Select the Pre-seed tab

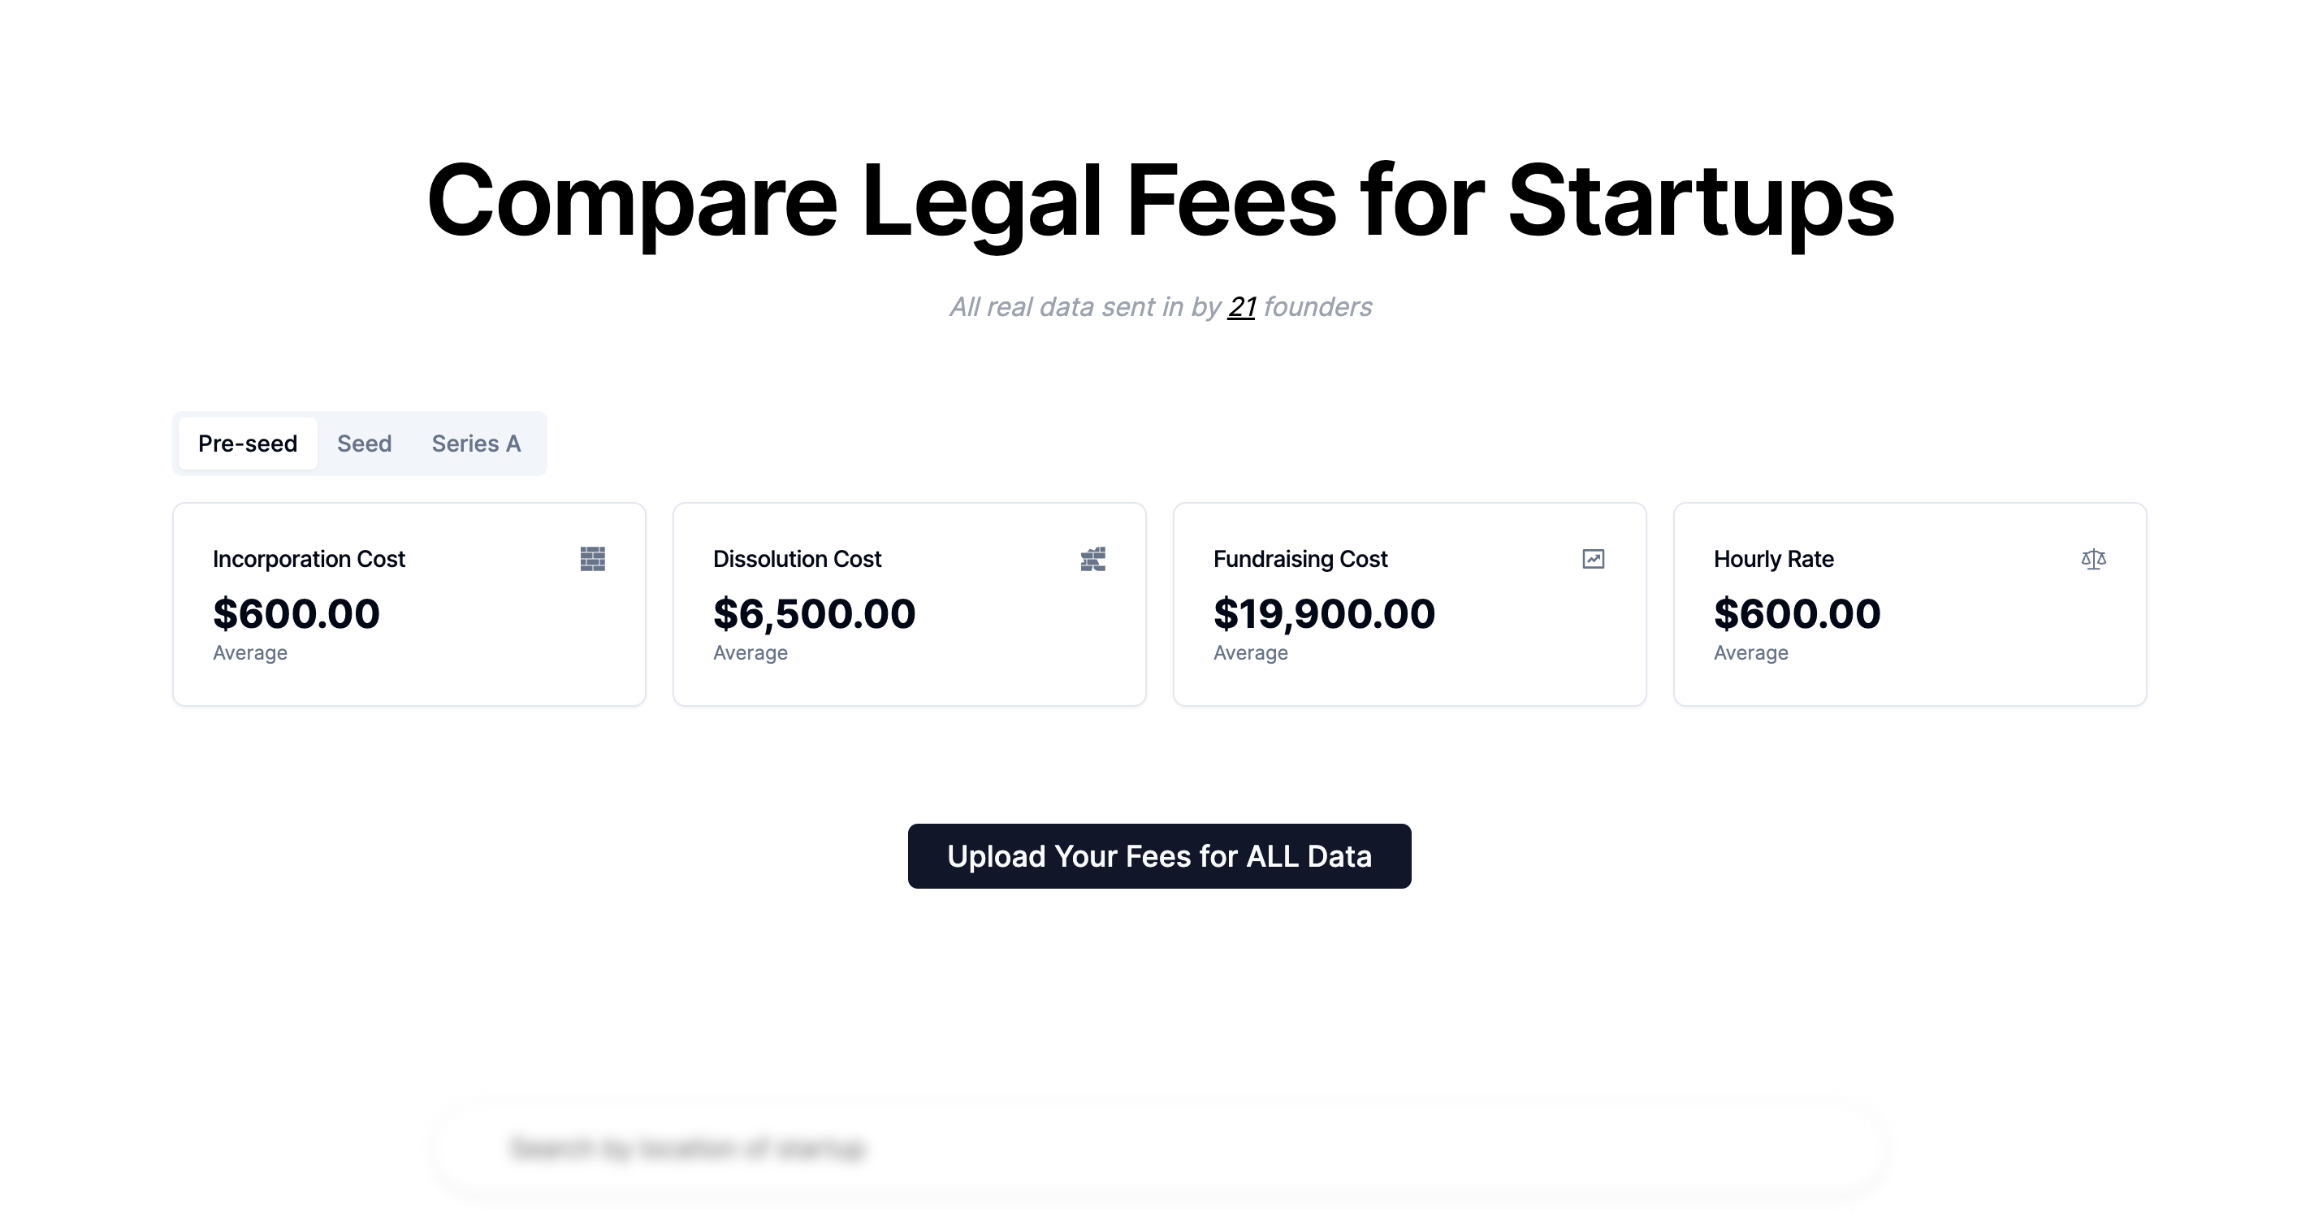[248, 444]
